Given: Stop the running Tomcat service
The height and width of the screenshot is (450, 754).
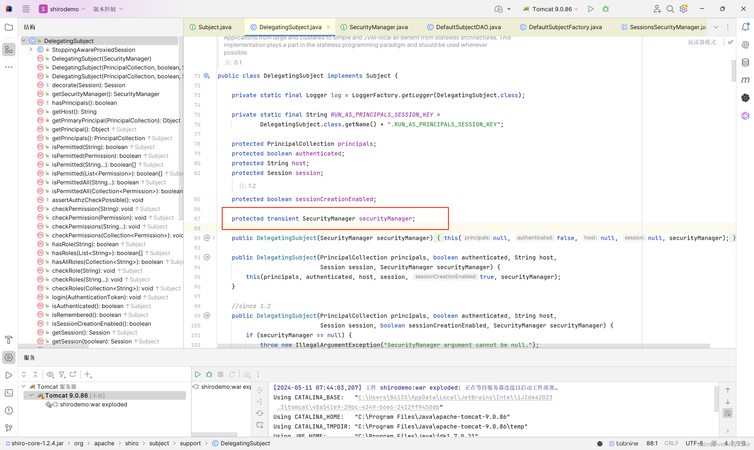Looking at the screenshot, I should tap(220, 374).
